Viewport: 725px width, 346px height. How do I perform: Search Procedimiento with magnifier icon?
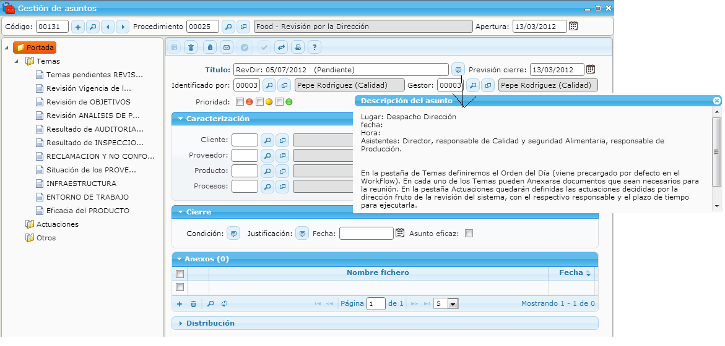[x=228, y=27]
